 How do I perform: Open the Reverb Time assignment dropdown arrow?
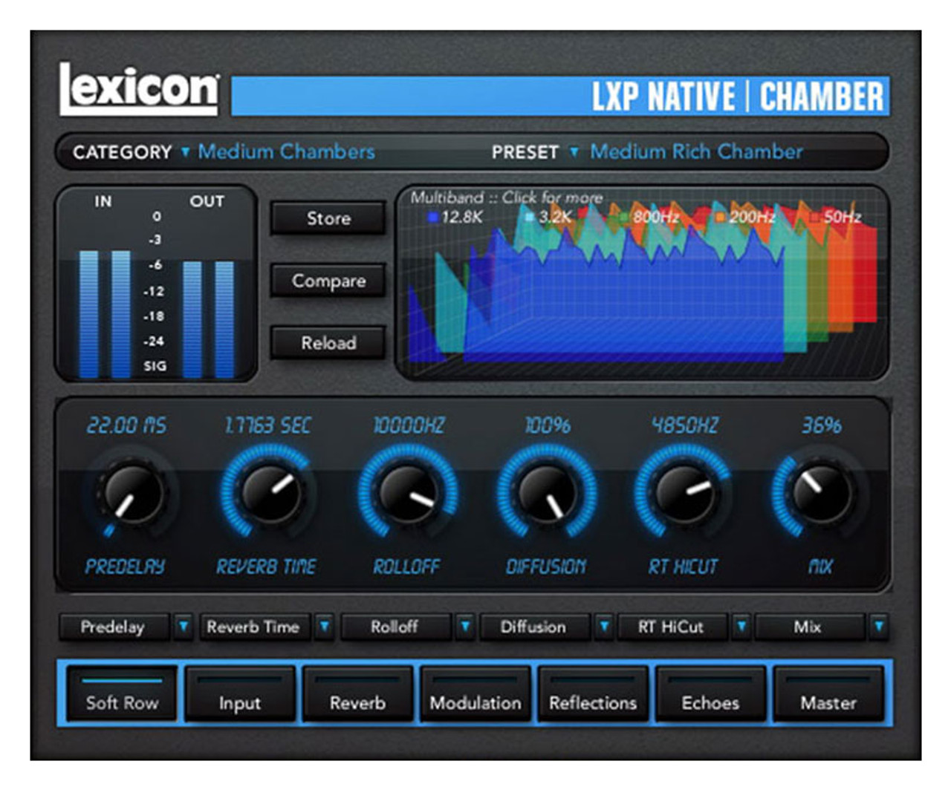[x=324, y=627]
